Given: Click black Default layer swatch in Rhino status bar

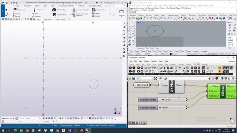Looking at the screenshot, I should coord(171,54).
